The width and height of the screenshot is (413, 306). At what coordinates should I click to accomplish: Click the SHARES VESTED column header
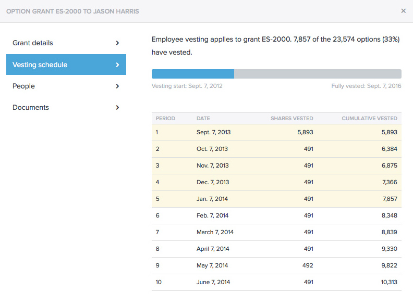point(291,119)
